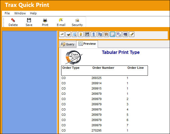Image resolution: width=170 pixels, height=134 pixels.
Task: Click order line 2 of order 269979
Action: pyautogui.click(x=127, y=99)
